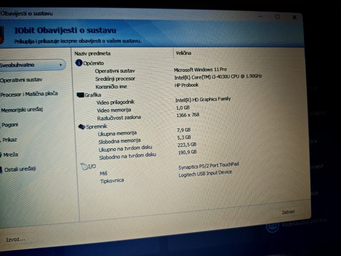Click the 1366 x 768 resolution value
The image size is (341, 256).
pos(188,115)
